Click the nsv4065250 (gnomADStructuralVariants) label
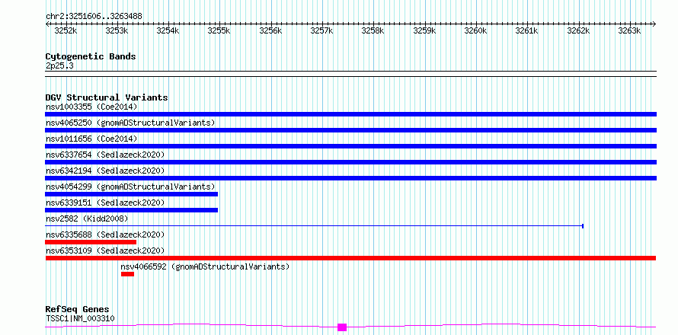The image size is (678, 335). 130,123
